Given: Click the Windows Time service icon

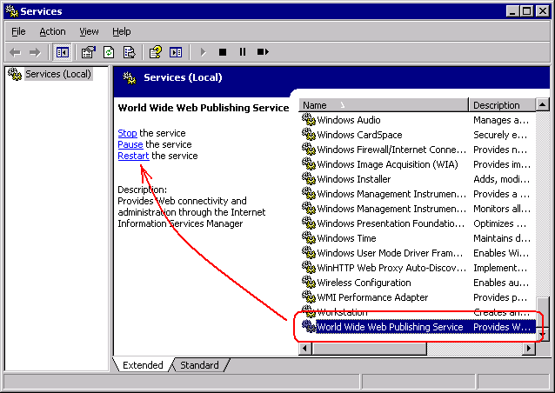Looking at the screenshot, I should coord(309,238).
